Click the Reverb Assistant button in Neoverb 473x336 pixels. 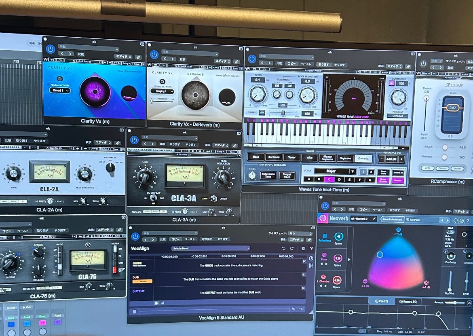[392, 220]
